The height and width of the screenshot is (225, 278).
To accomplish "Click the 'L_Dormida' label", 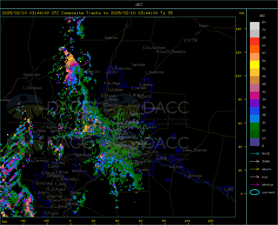I will 193,176.
